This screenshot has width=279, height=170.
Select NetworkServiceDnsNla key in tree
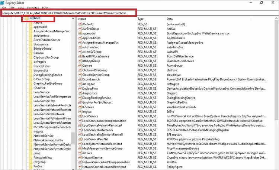[x=48, y=140]
